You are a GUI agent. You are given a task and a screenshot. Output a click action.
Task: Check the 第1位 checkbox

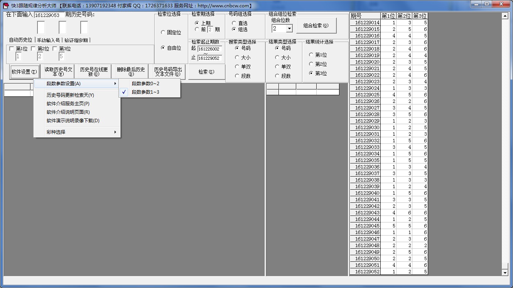(12, 49)
